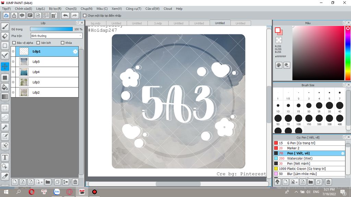Viewport: 351px width, 197px height.
Task: Click the Undo arrow
Action: pos(65,15)
